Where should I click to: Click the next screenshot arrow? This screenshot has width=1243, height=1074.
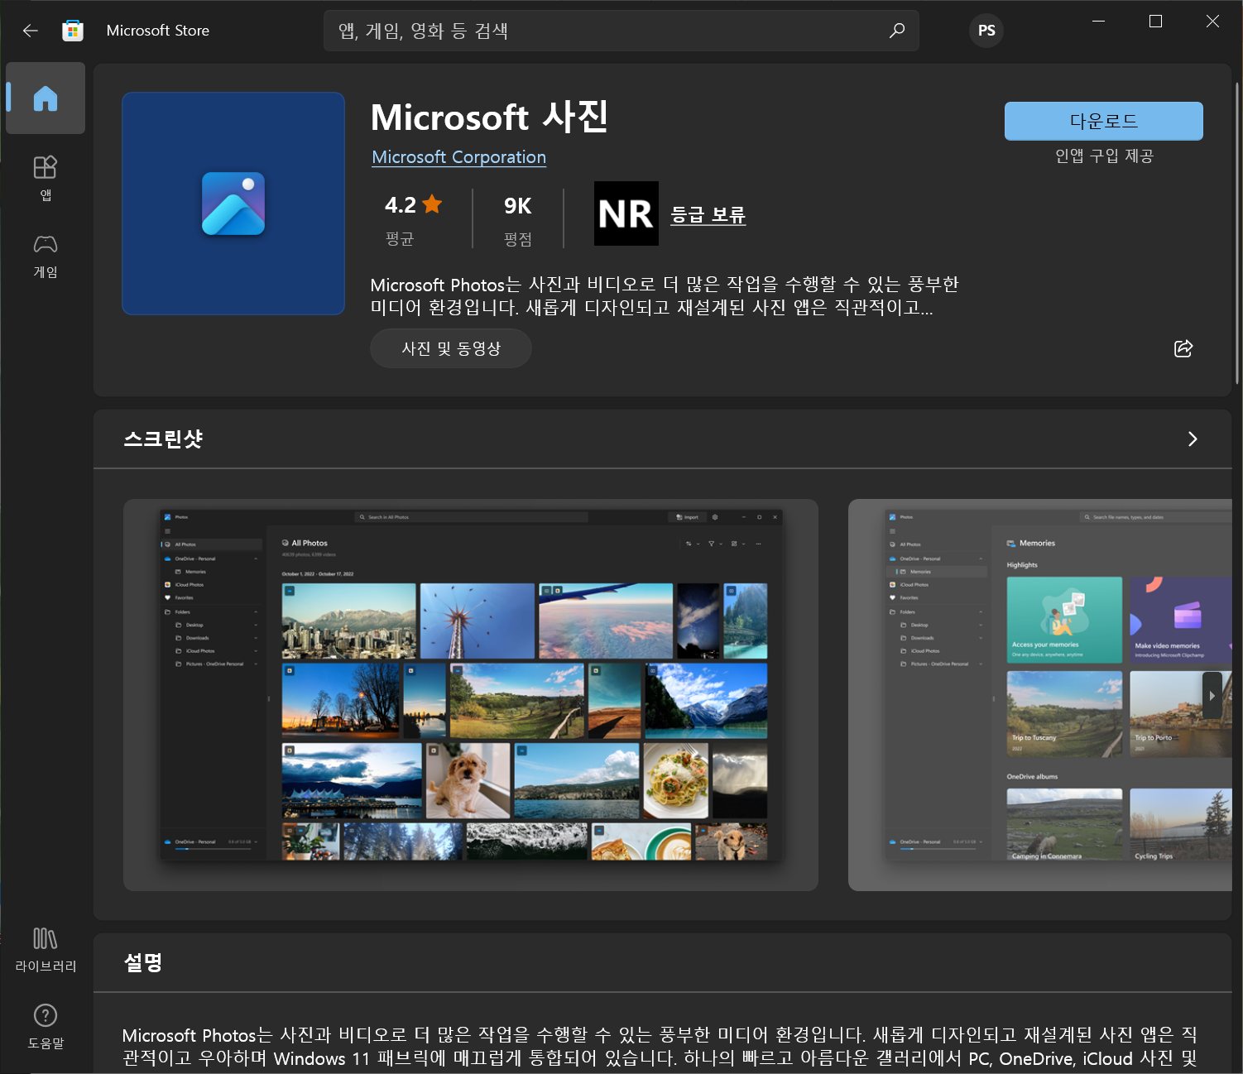[x=1212, y=696]
